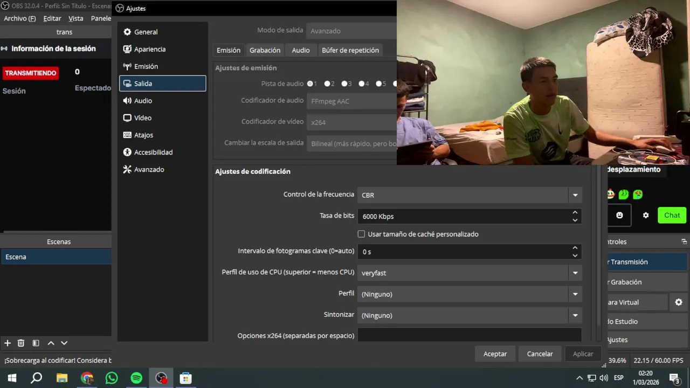
Task: Move scene up with arrow icon
Action: click(x=51, y=343)
